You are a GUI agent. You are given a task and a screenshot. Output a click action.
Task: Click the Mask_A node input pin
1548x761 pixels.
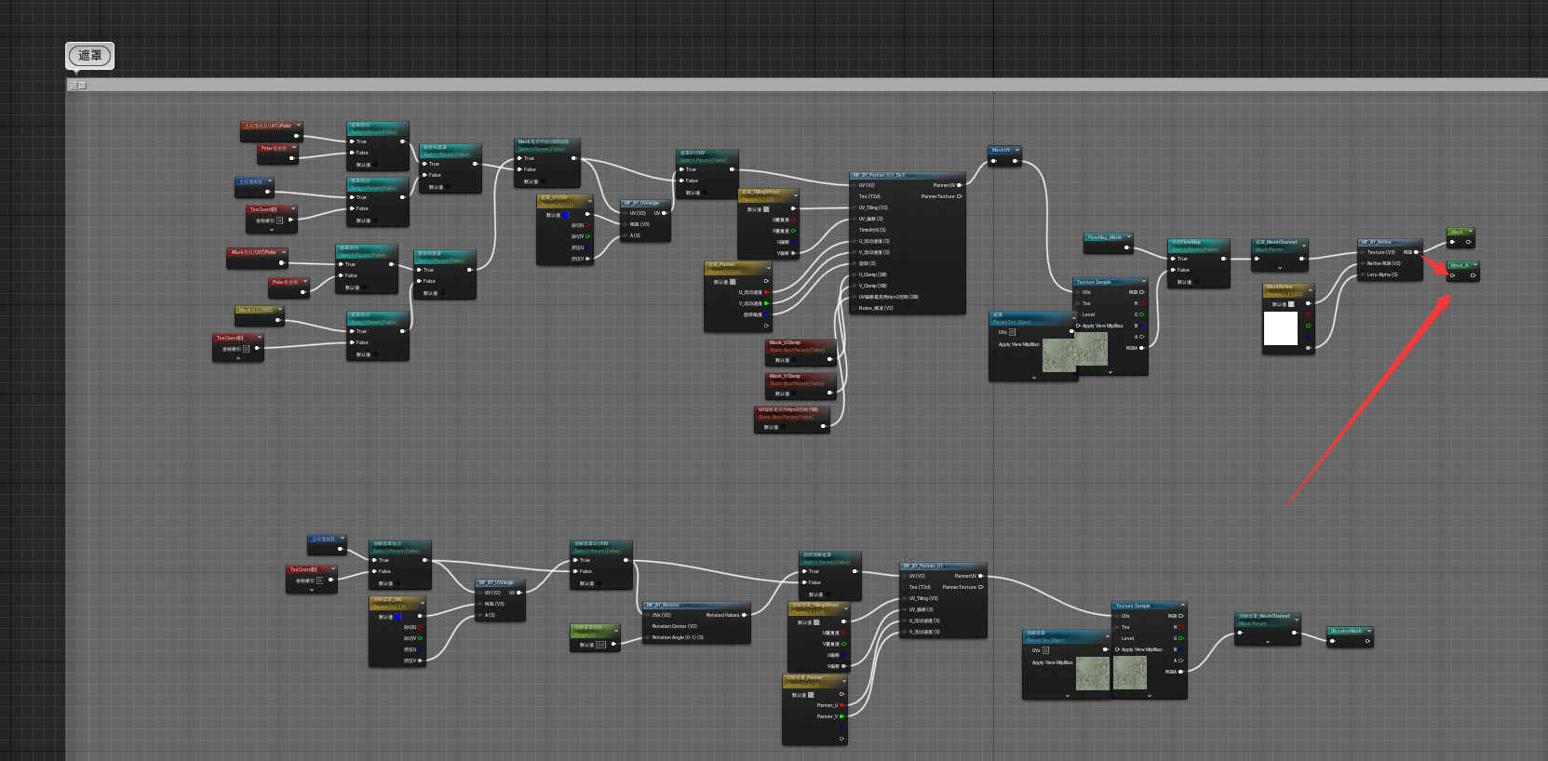pyautogui.click(x=1453, y=275)
